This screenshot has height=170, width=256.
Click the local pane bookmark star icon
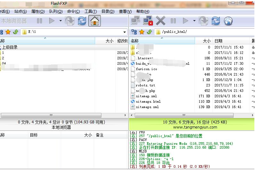click(x=8, y=32)
